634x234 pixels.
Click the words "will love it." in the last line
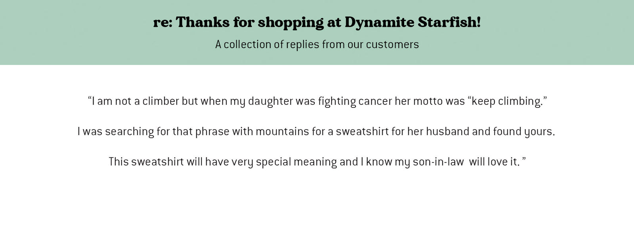click(494, 162)
